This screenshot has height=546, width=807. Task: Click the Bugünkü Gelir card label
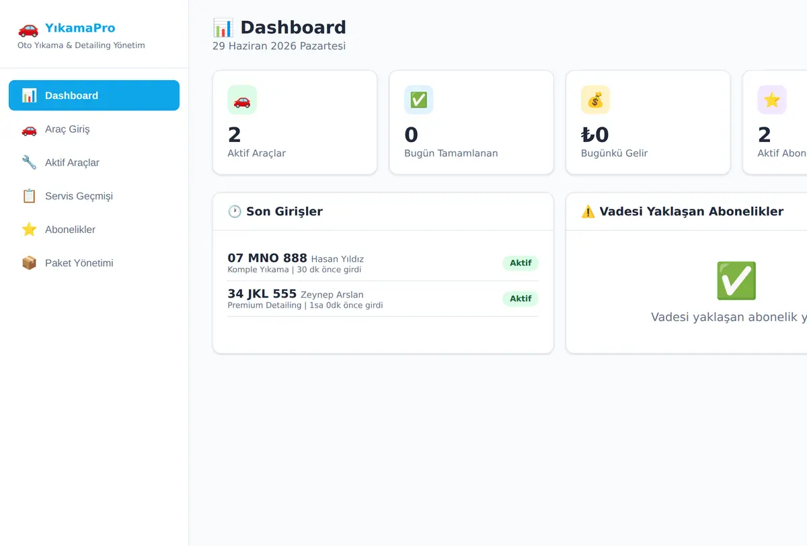615,153
